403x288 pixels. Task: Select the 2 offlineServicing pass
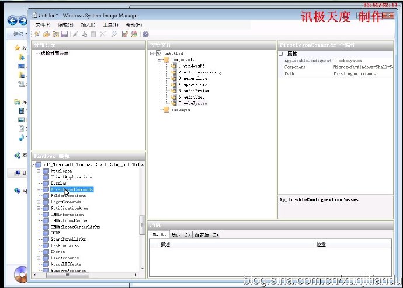coord(200,72)
